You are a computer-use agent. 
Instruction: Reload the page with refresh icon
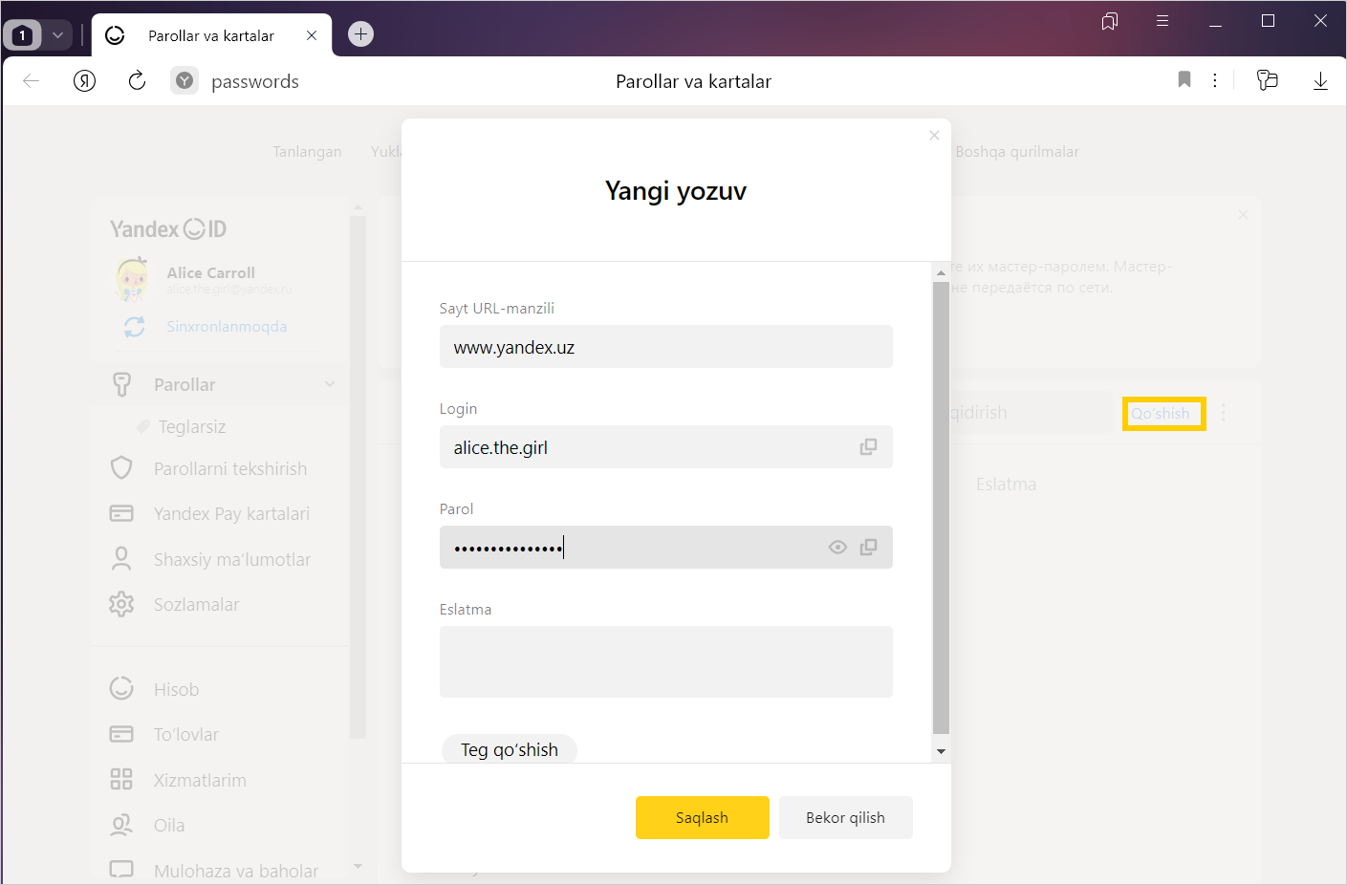coord(137,81)
